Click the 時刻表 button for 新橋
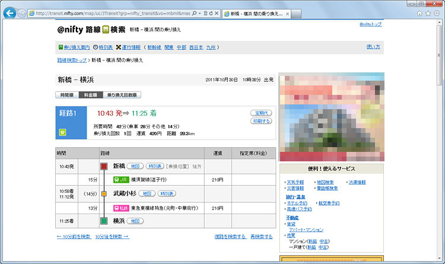The image size is (445, 264). pos(155,166)
